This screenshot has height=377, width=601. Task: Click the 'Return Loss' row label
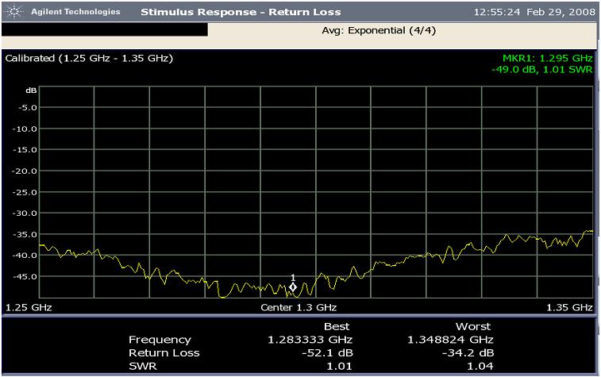[164, 353]
